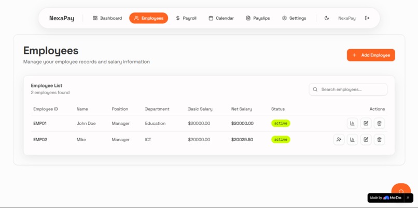418x208 pixels.
Task: Delete the Mike employee row
Action: click(x=379, y=140)
